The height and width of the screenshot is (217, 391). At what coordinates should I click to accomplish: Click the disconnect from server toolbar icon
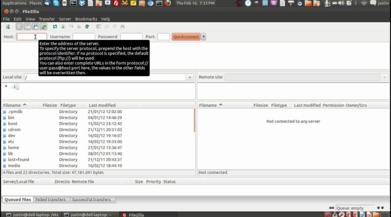[79, 27]
